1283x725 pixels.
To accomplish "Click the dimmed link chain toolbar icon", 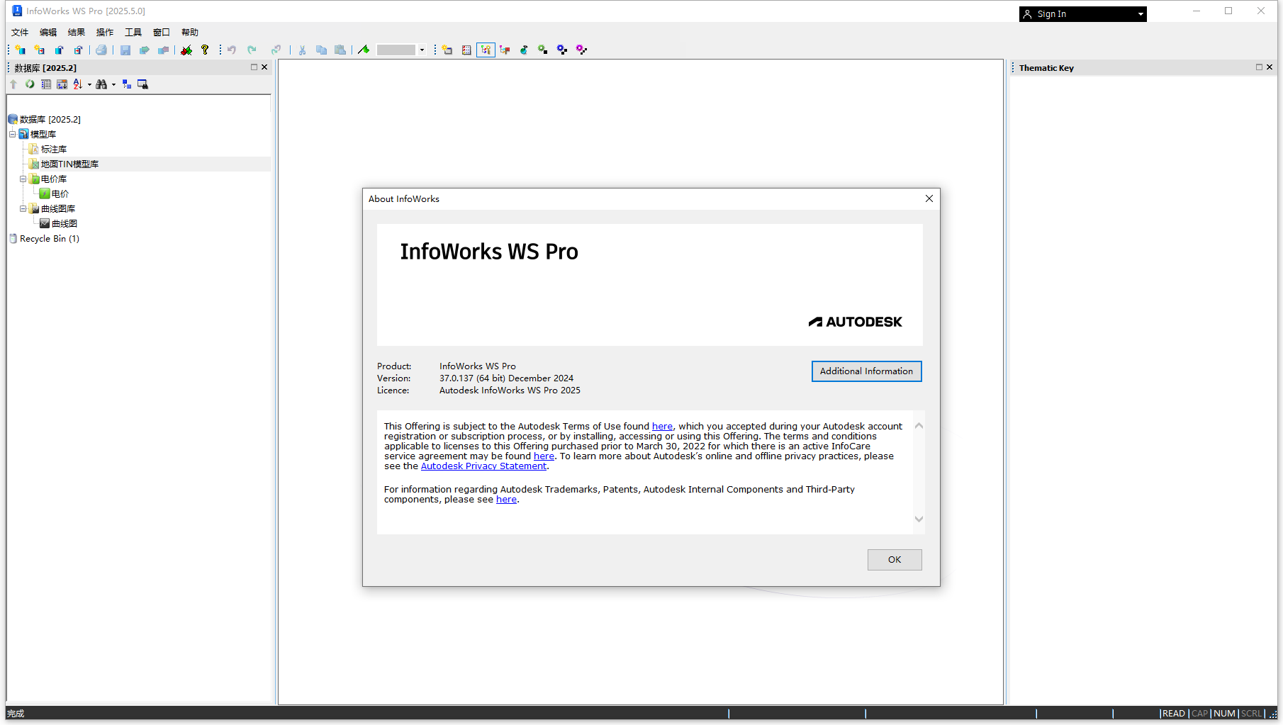I will click(x=276, y=50).
